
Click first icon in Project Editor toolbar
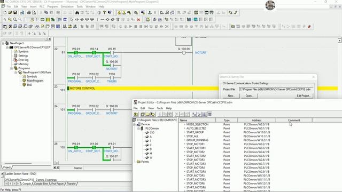point(136,114)
